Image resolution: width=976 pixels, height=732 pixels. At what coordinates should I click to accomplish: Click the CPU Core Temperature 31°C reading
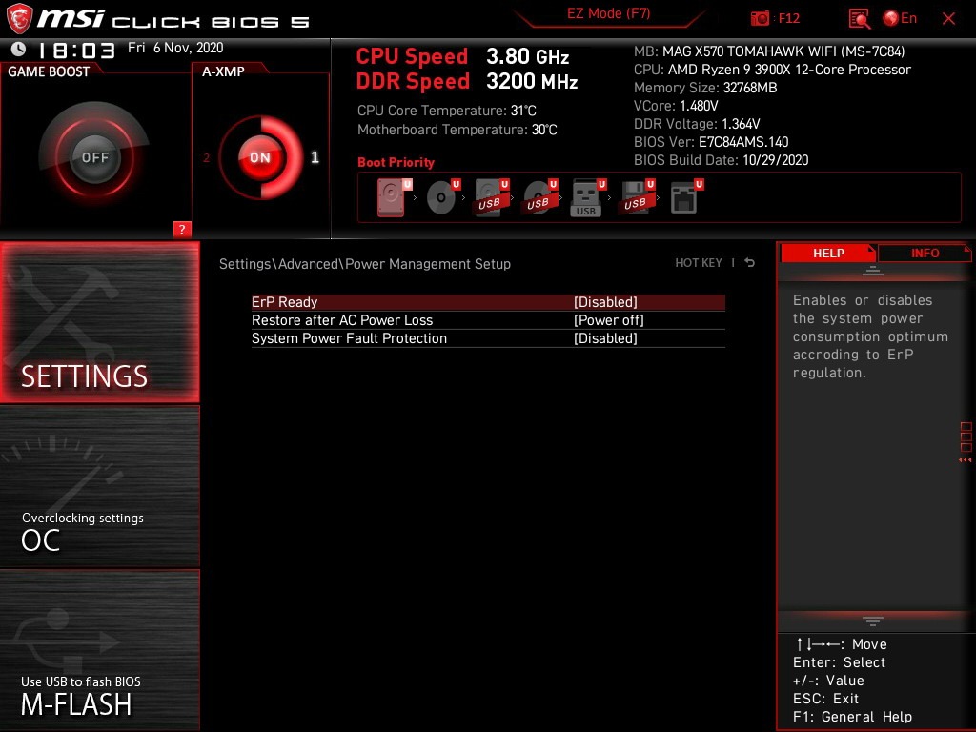(447, 111)
